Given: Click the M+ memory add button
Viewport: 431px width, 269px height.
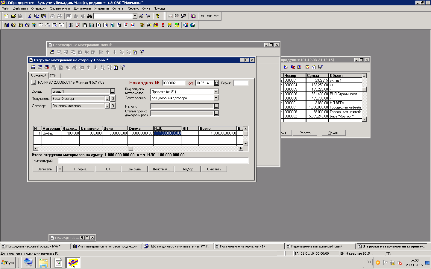Looking at the screenshot, I should tap(209, 16).
